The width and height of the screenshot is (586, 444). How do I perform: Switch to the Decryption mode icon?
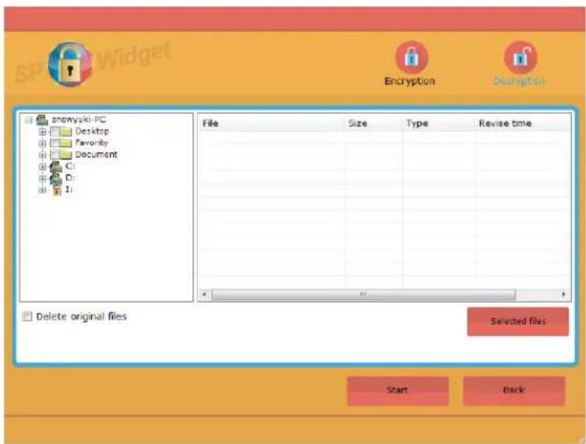[521, 58]
